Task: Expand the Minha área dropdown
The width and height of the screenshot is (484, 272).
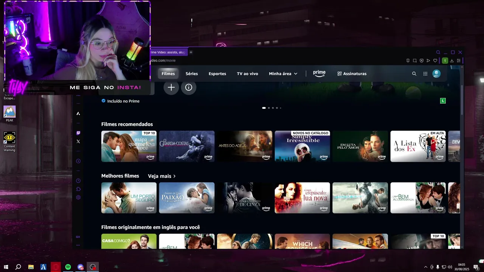Action: [283, 74]
